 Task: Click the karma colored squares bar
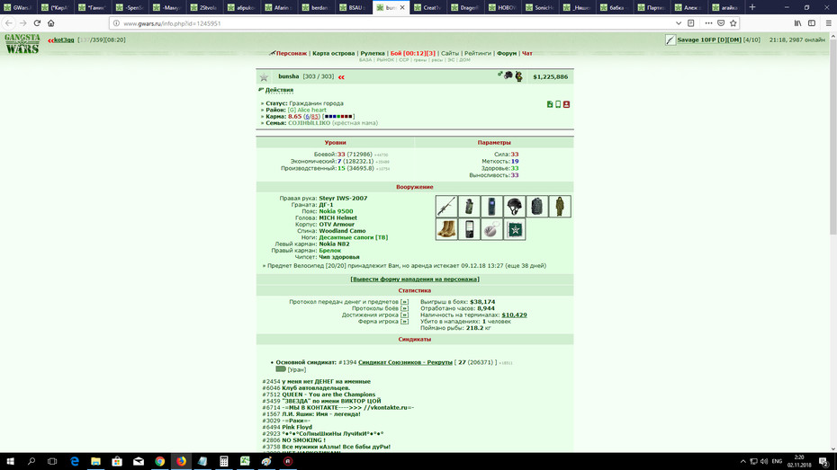click(338, 117)
